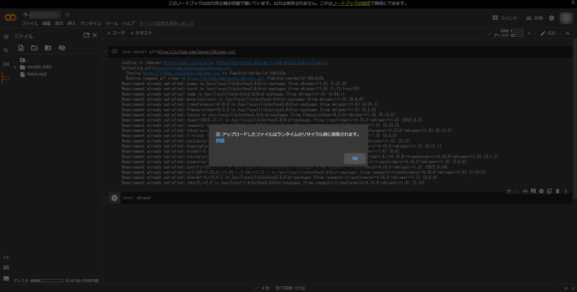Click the 完了時間 status text
The image size is (577, 292).
tap(290, 288)
